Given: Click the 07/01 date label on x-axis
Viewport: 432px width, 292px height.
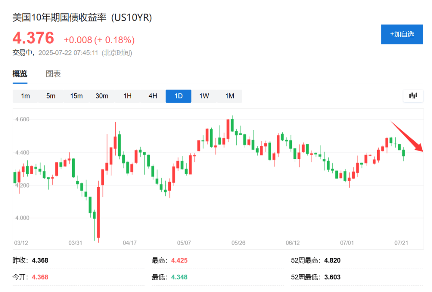Looking at the screenshot, I should [x=347, y=243].
